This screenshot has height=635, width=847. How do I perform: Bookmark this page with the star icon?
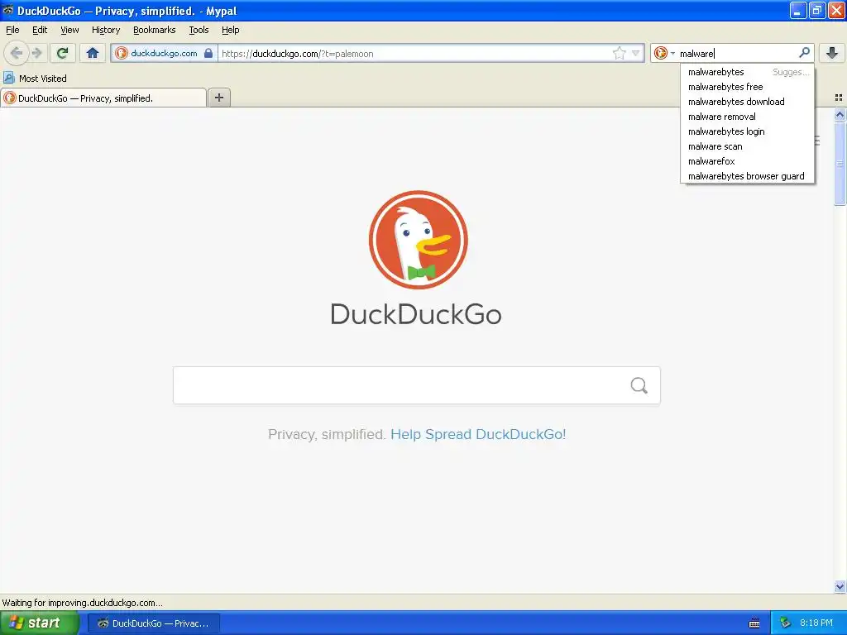619,53
